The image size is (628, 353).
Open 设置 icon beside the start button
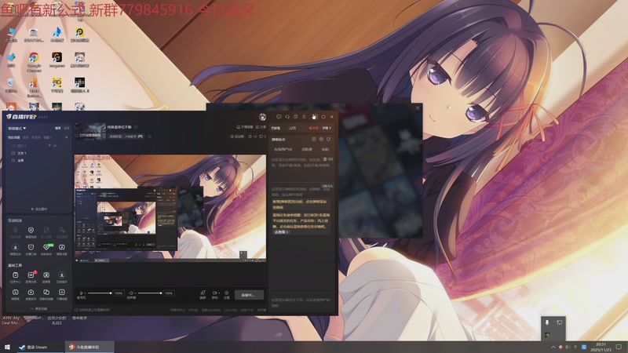click(227, 294)
